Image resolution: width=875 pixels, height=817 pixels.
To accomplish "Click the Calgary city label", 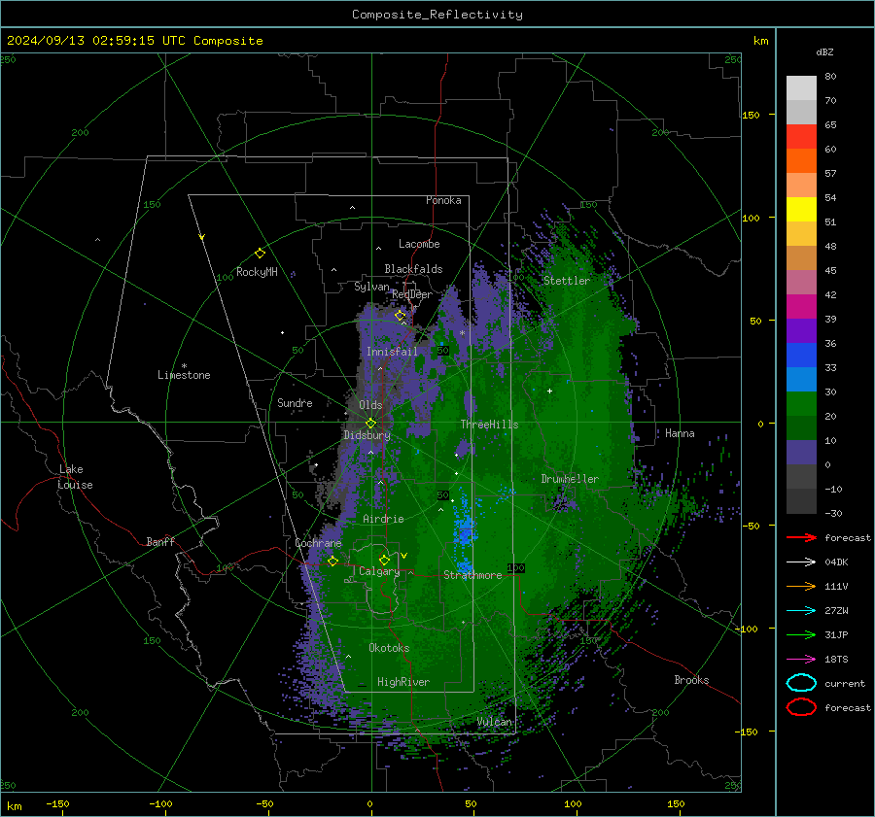I will point(379,571).
